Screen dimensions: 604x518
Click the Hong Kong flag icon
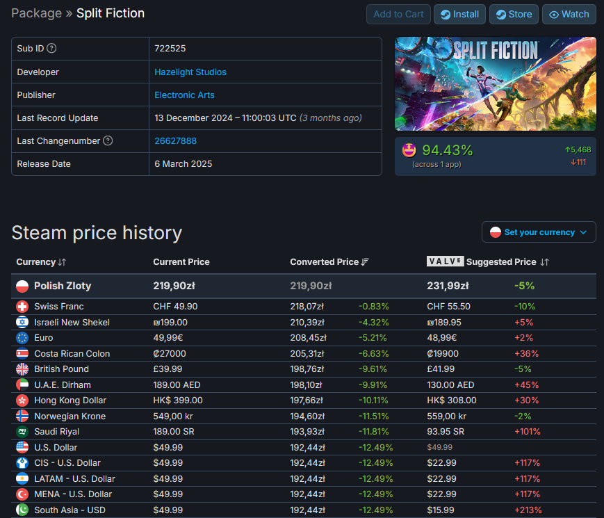pyautogui.click(x=22, y=400)
